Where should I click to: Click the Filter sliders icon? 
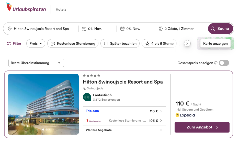tap(9, 43)
